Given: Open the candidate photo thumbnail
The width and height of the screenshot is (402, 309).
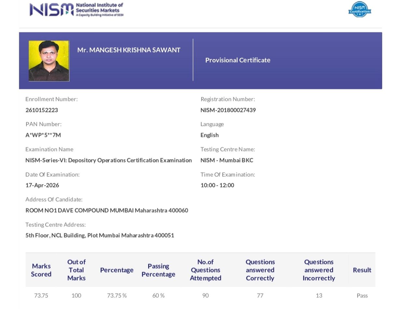Looking at the screenshot, I should coord(49,61).
